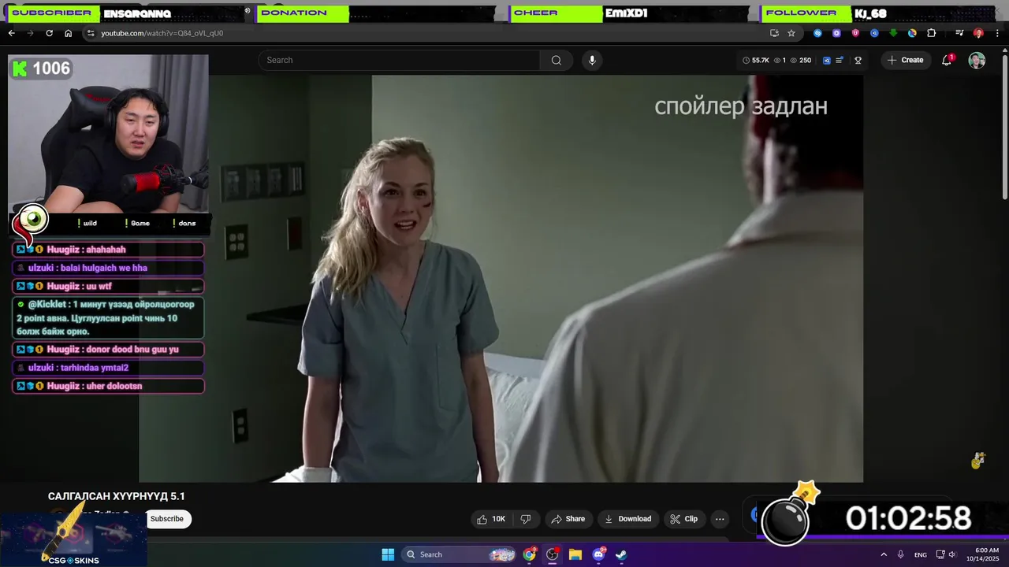Click the video title САЛГАЛСАН ХҮҮРНҮҮД 5.1
Viewport: 1009px width, 567px height.
pos(117,496)
